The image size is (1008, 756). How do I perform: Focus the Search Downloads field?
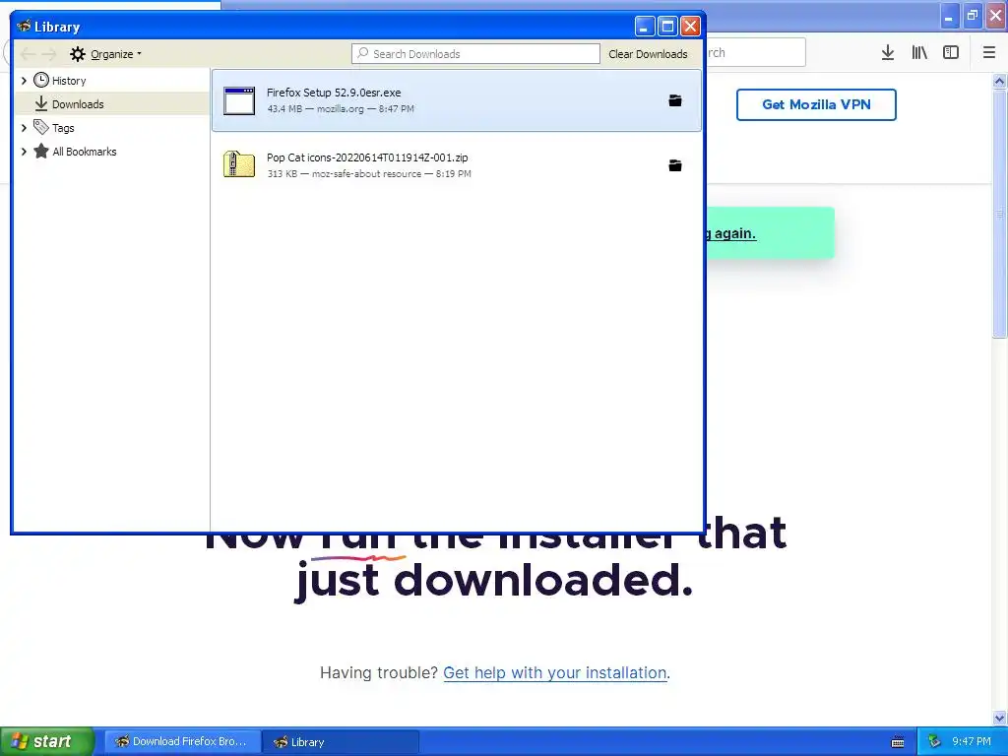pos(475,54)
